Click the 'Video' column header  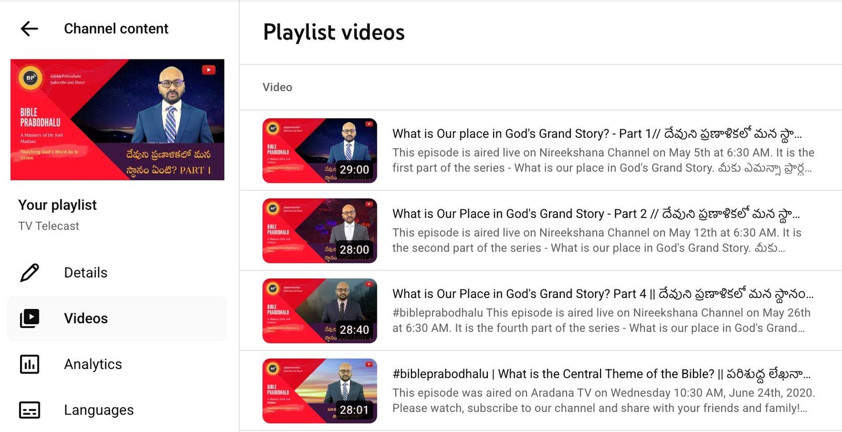(x=277, y=87)
